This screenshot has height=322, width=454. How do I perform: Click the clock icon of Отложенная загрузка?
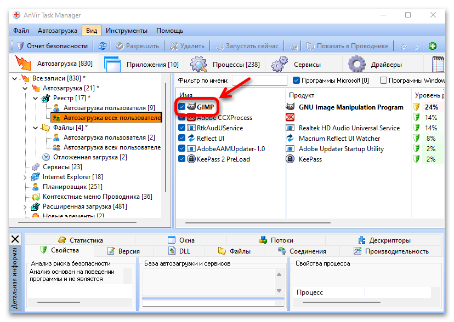[46, 157]
